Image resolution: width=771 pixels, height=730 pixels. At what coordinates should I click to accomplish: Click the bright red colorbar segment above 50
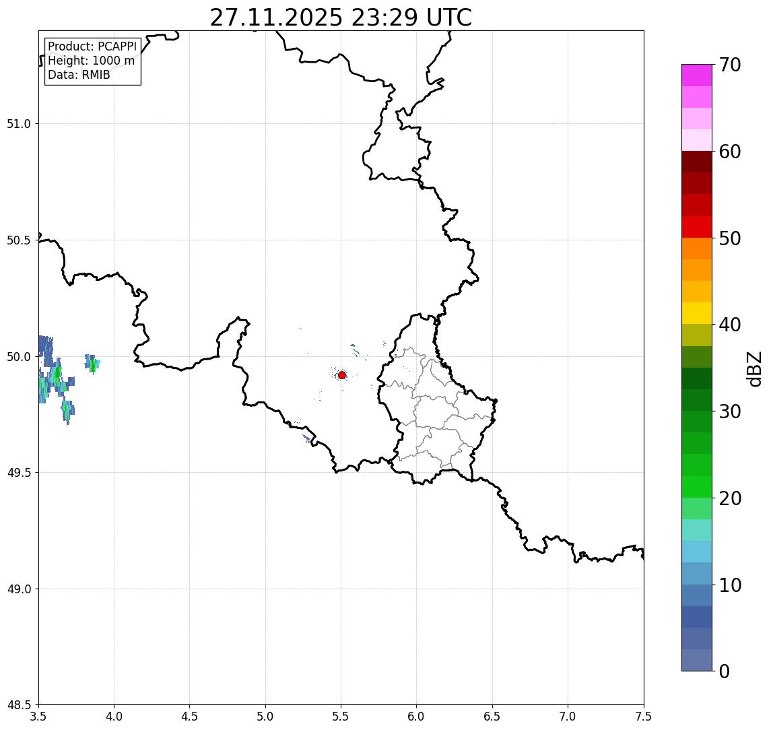[x=697, y=227]
